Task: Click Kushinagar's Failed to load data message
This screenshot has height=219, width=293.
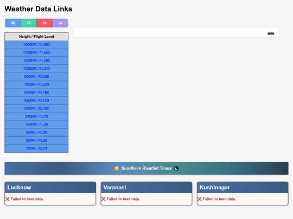Action: coord(219,199)
